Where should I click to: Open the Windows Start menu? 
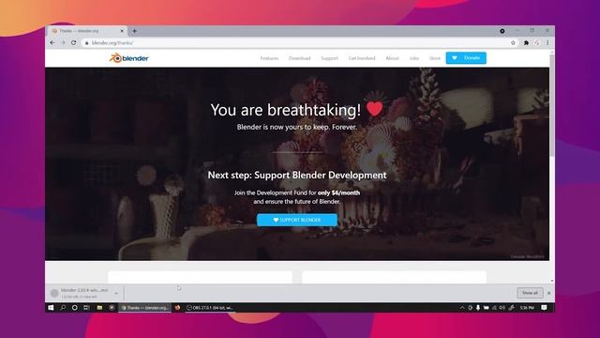click(51, 307)
